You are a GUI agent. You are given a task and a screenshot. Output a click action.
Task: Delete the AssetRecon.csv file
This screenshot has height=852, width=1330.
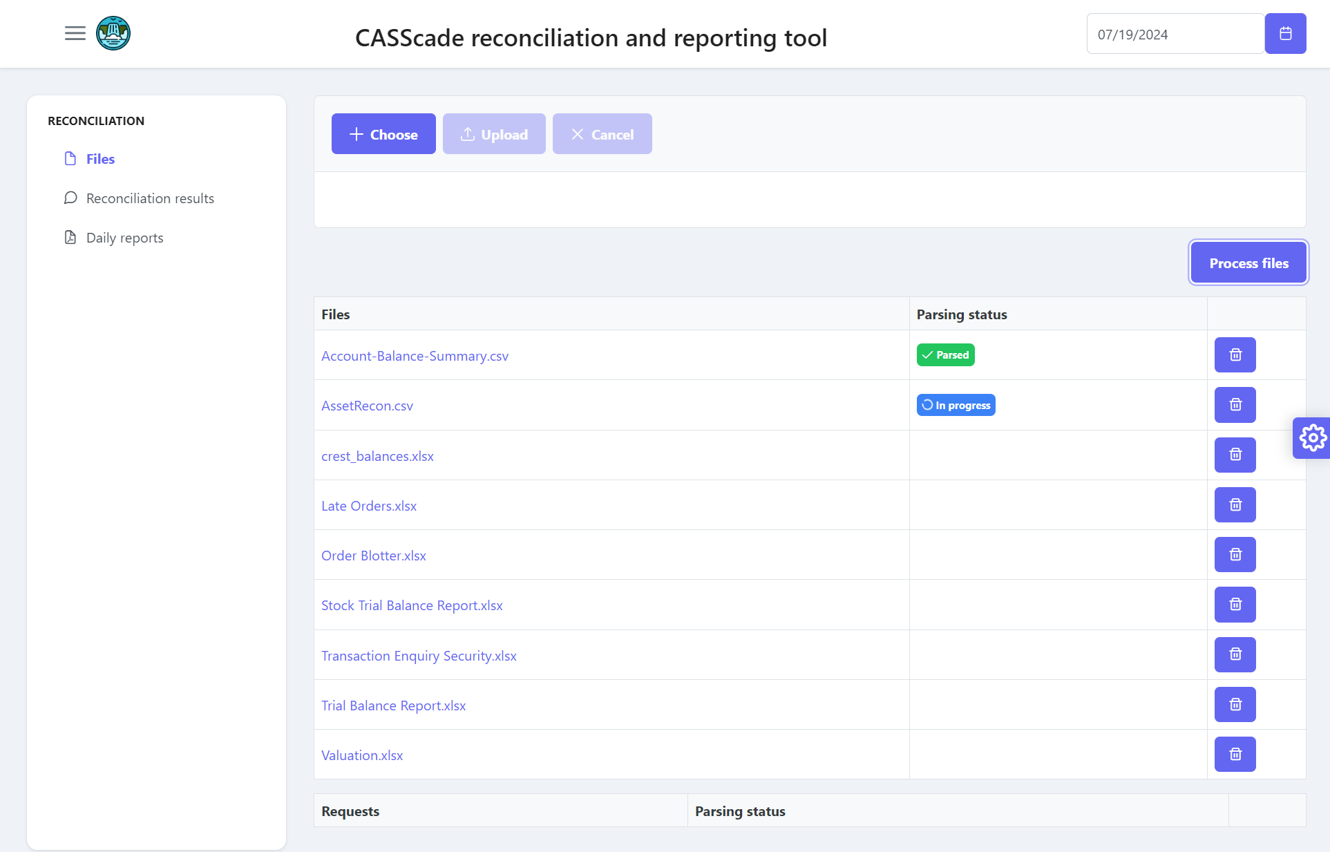[1235, 405]
